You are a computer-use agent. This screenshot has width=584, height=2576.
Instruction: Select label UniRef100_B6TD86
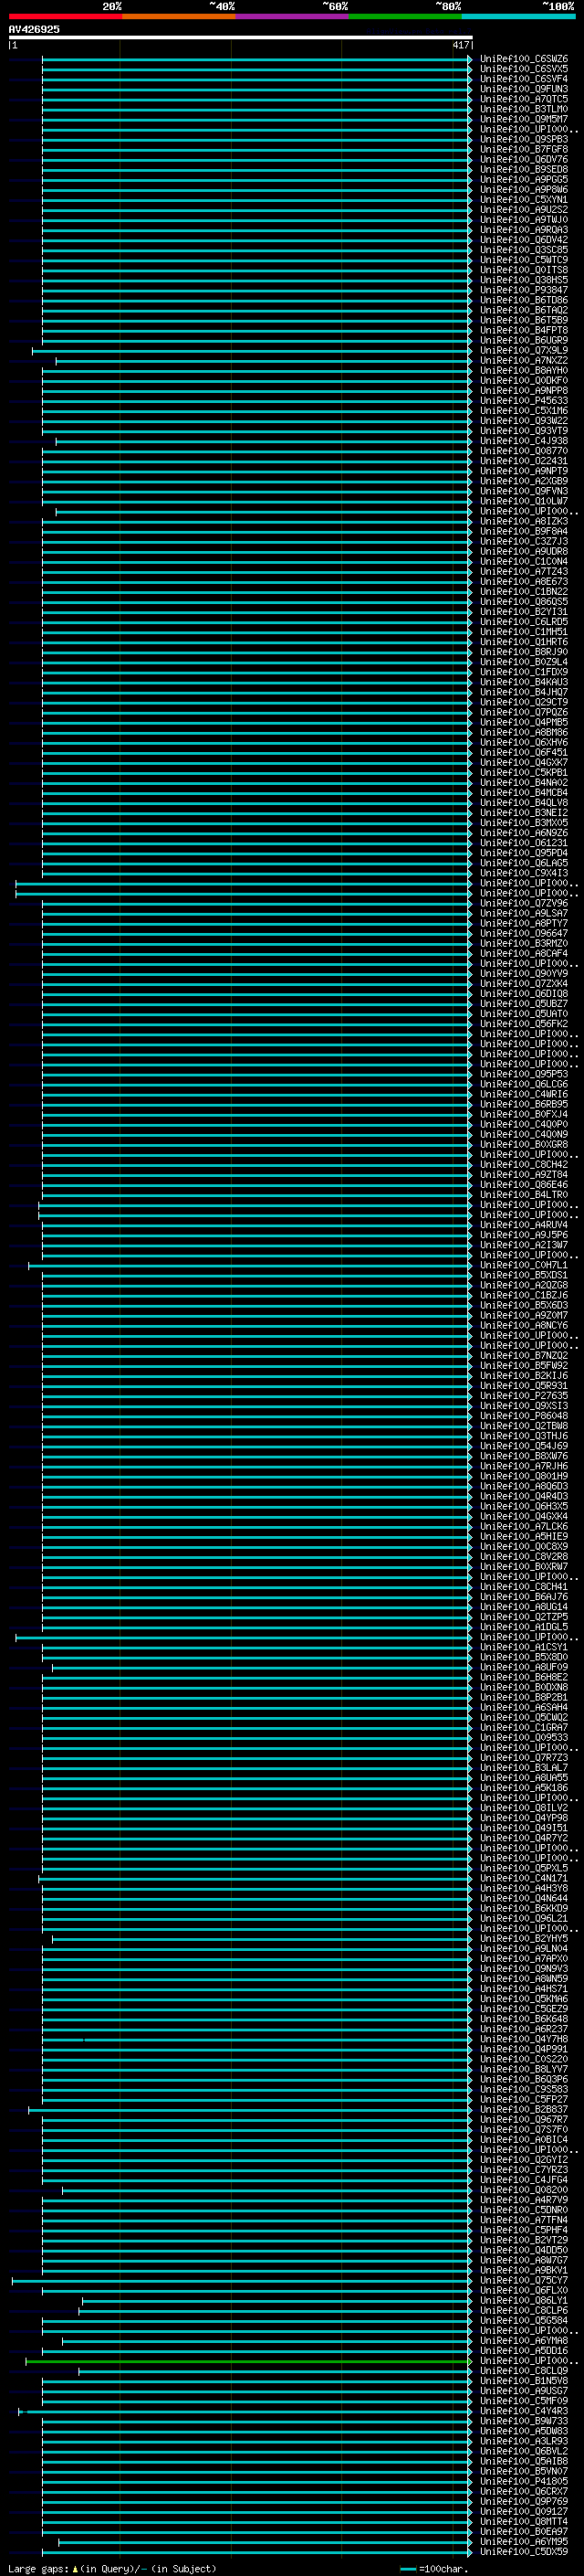pyautogui.click(x=524, y=300)
